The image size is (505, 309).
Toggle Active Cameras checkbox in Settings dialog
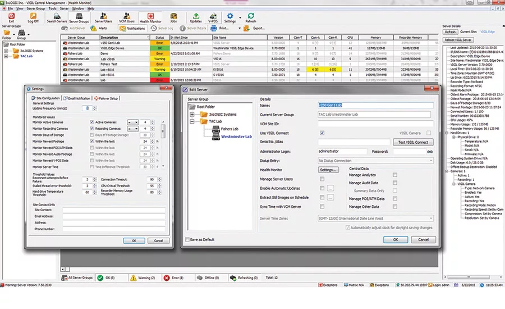(92, 122)
